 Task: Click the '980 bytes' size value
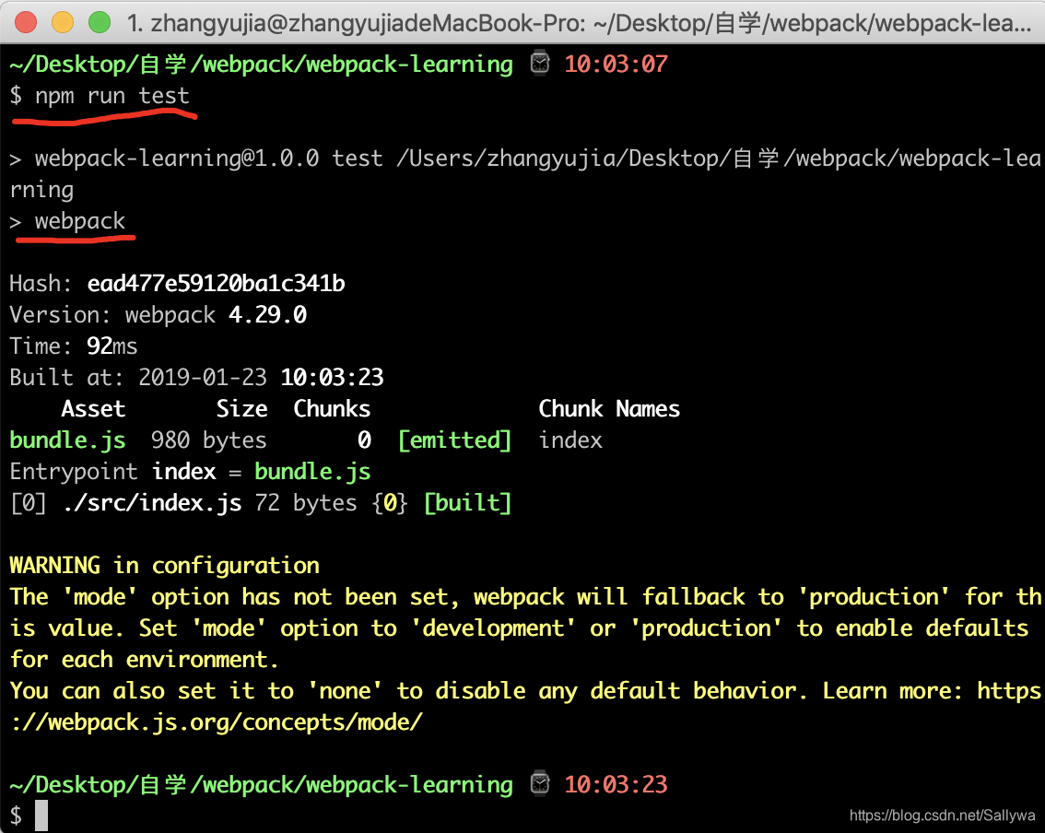tap(208, 440)
